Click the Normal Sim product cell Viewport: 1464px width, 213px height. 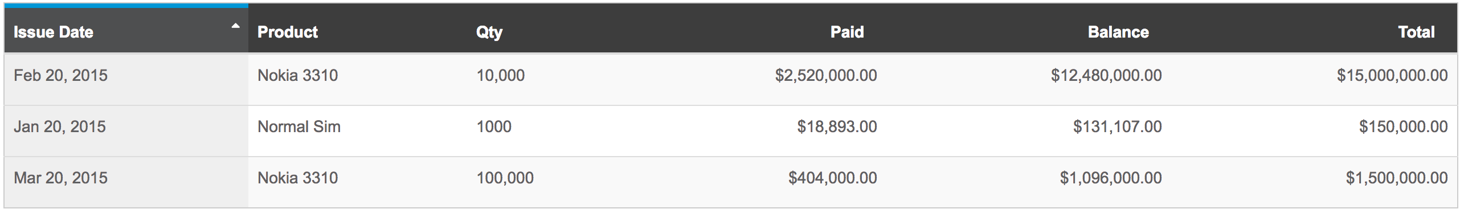299,126
